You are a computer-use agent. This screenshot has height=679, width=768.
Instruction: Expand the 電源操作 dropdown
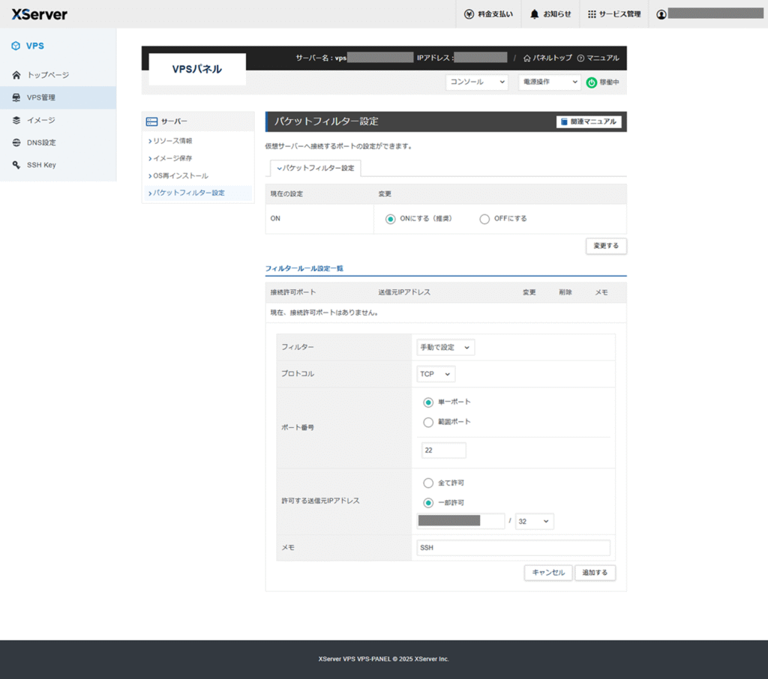tap(550, 82)
